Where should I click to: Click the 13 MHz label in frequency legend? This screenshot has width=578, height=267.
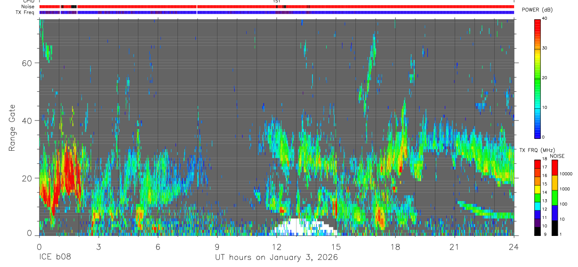544,201
